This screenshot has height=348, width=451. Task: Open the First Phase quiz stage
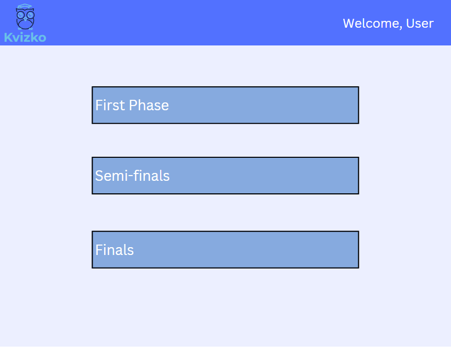(225, 105)
